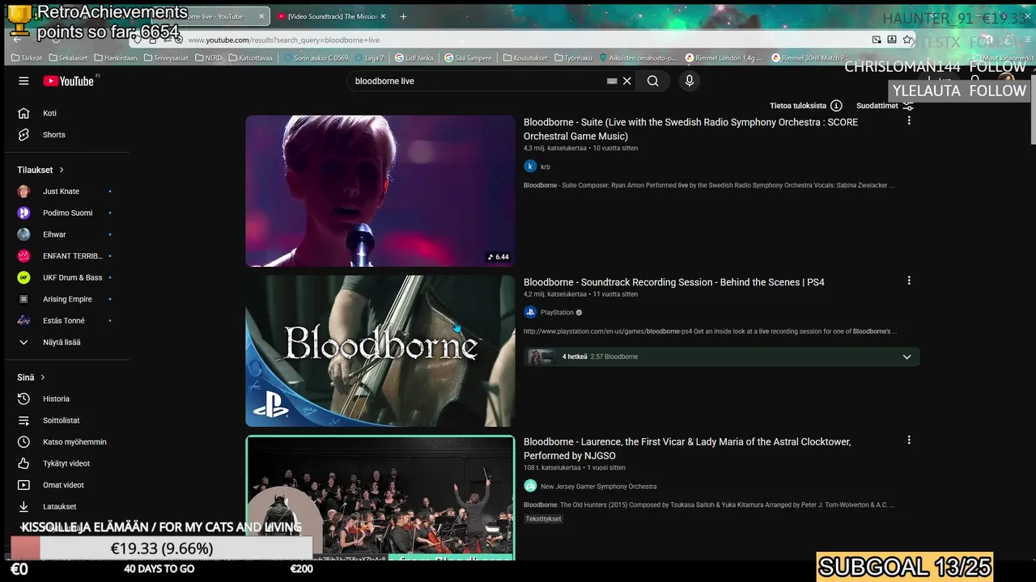Open more options for Recording Session video

[x=909, y=280]
